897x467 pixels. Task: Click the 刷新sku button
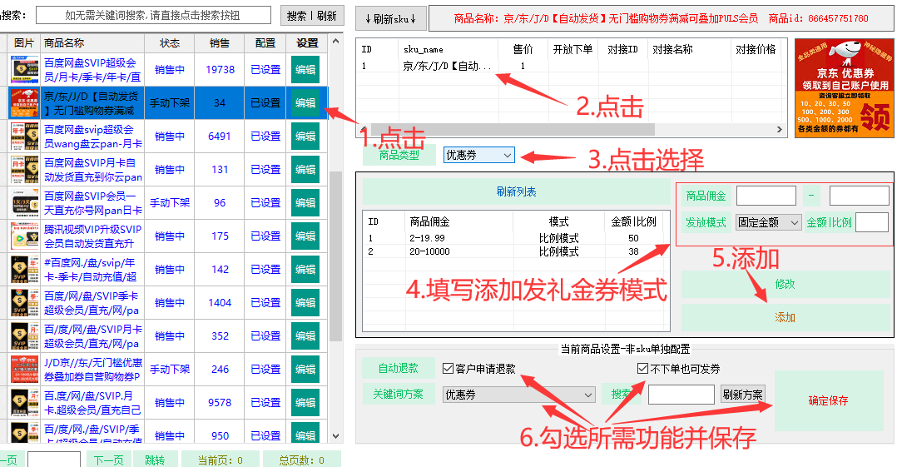pyautogui.click(x=391, y=19)
